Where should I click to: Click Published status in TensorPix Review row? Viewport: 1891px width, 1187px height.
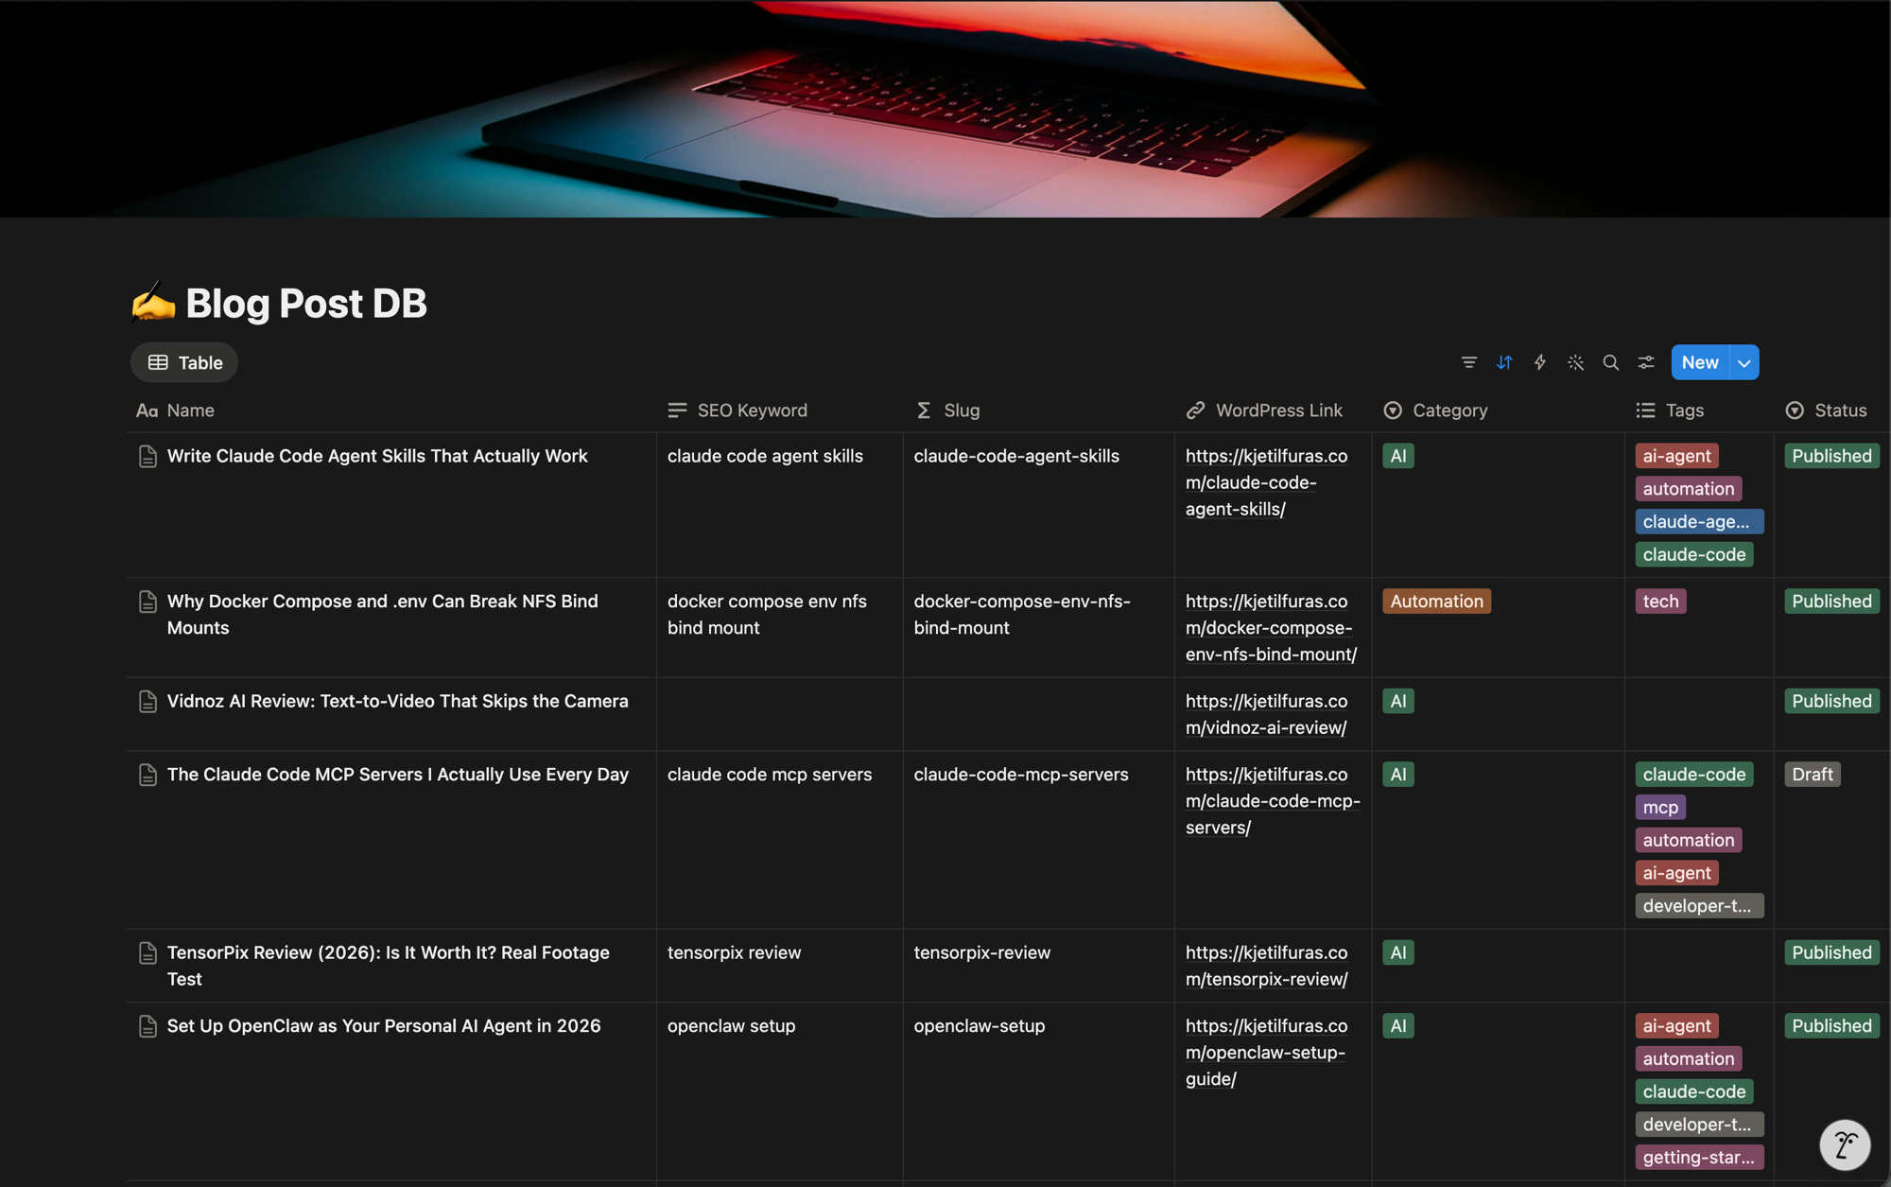(1831, 952)
